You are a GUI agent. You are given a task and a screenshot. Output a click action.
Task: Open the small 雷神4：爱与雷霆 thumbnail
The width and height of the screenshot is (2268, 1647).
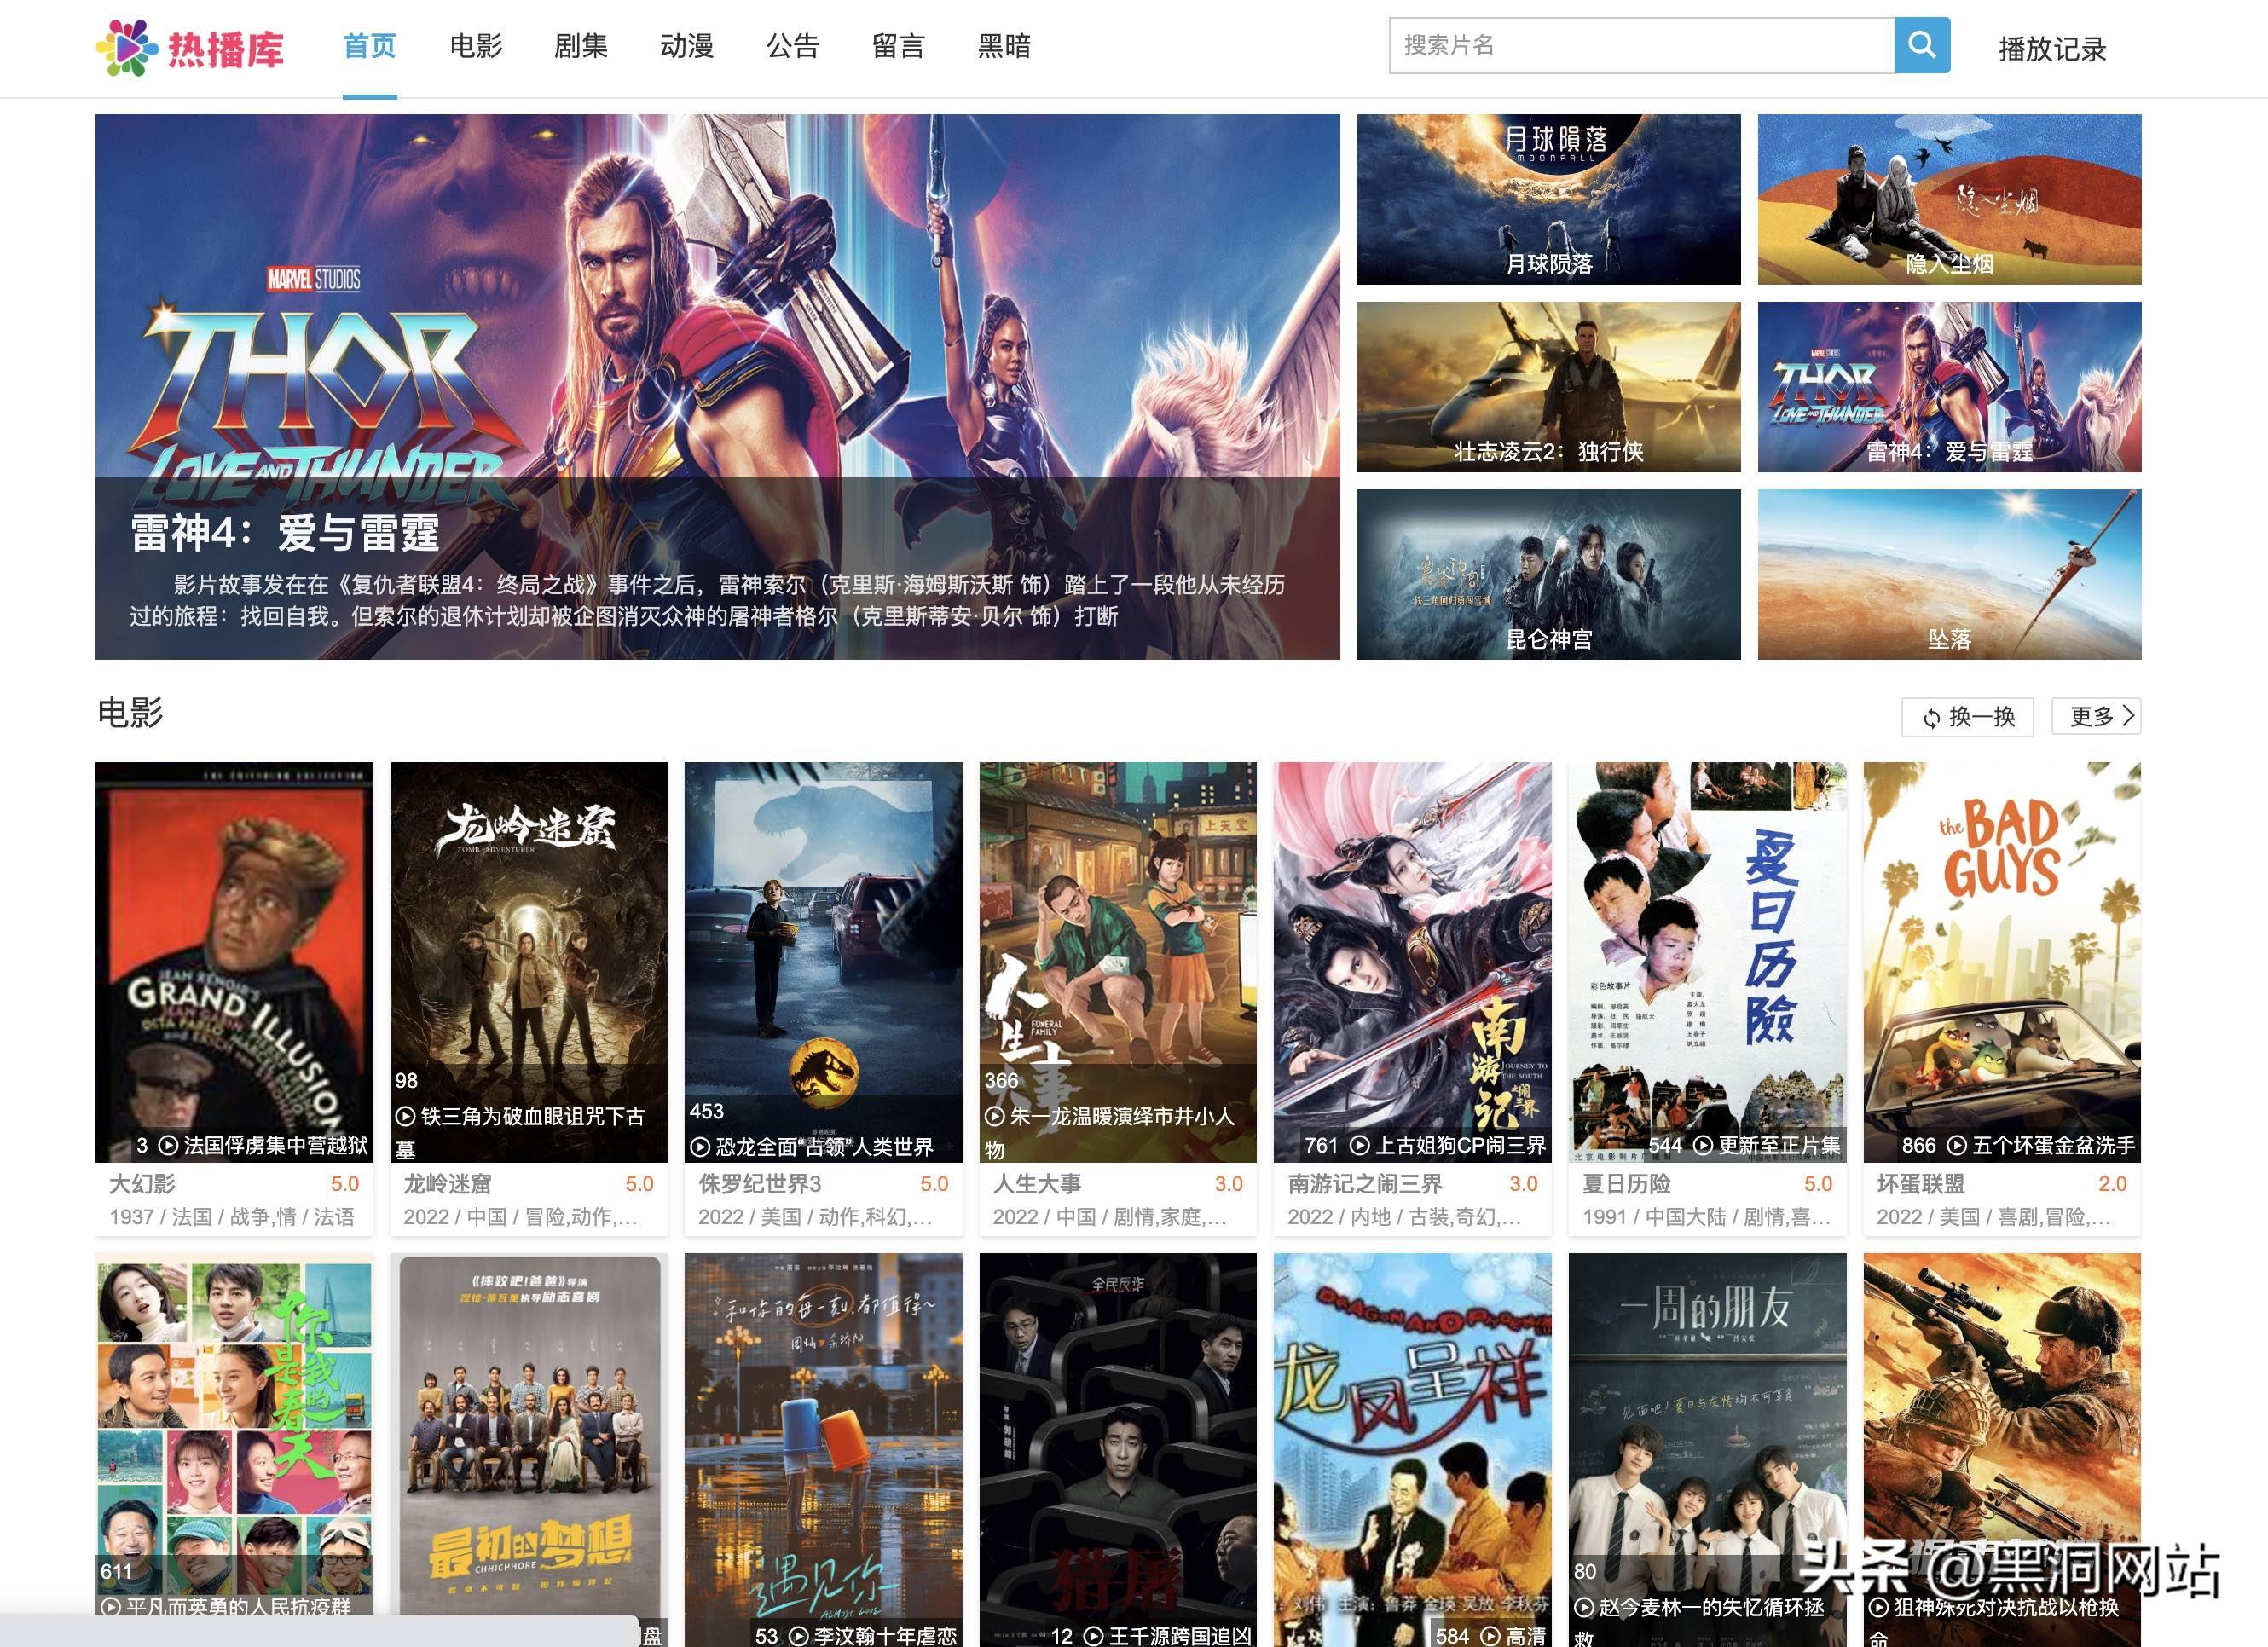(1949, 387)
